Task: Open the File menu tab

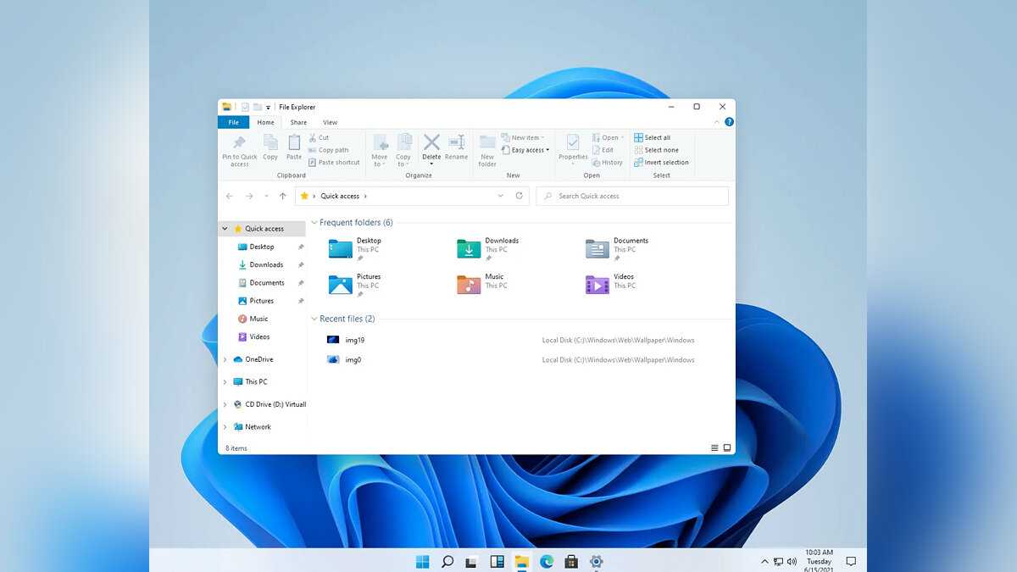Action: coord(233,122)
